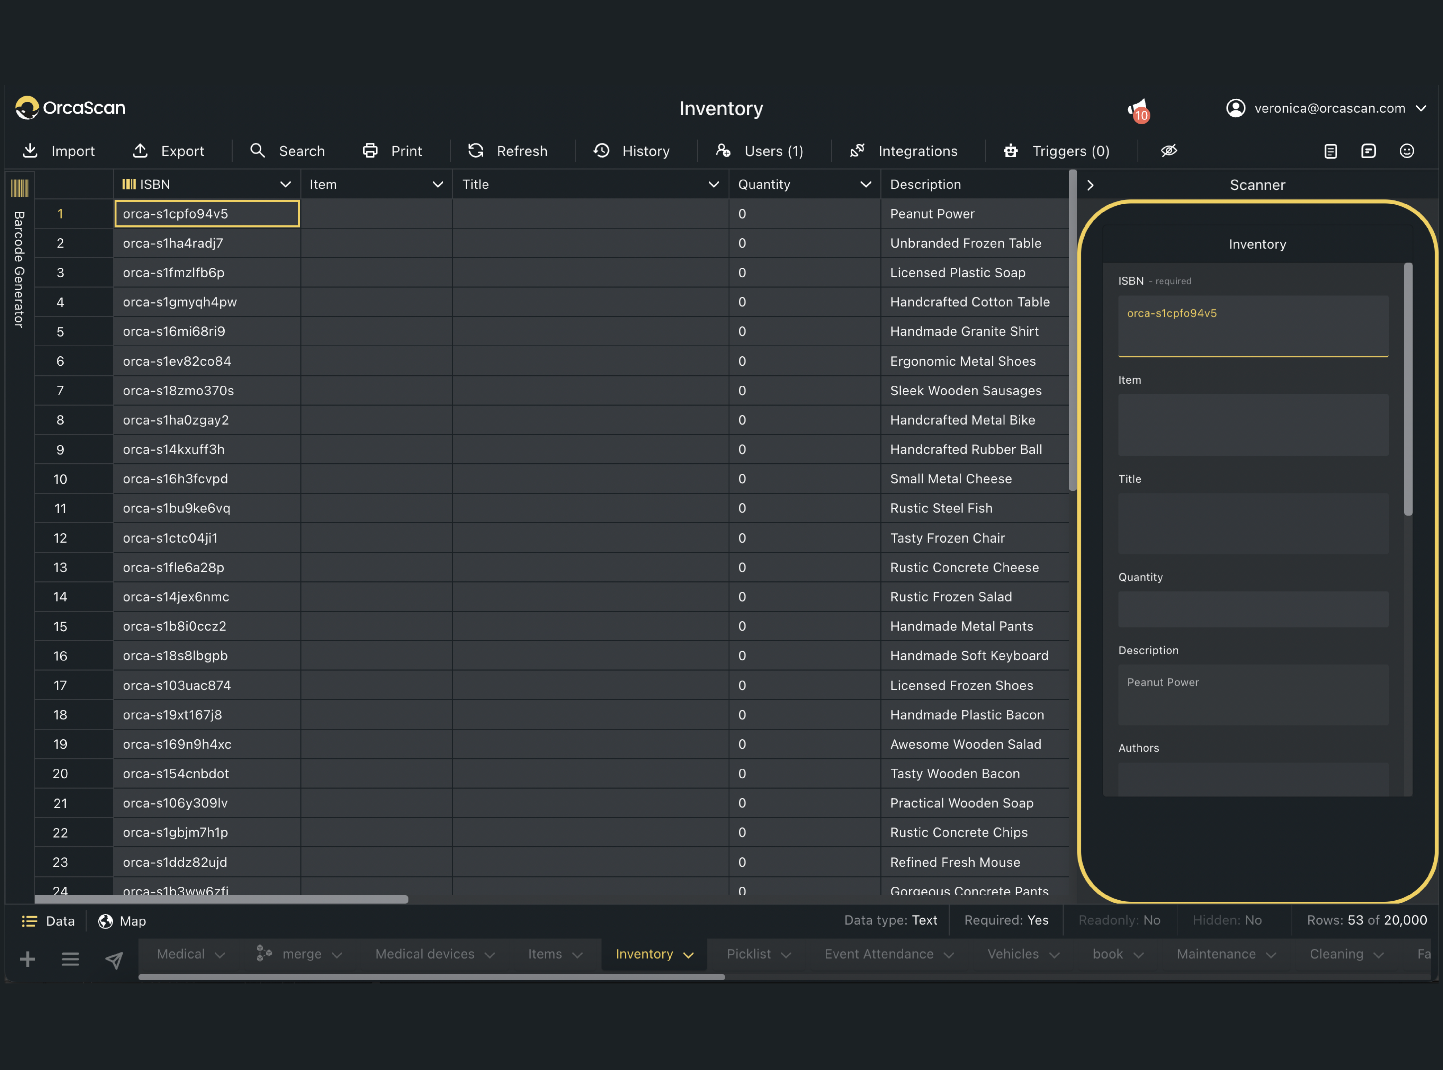Open the Search magnifier tool

(258, 151)
